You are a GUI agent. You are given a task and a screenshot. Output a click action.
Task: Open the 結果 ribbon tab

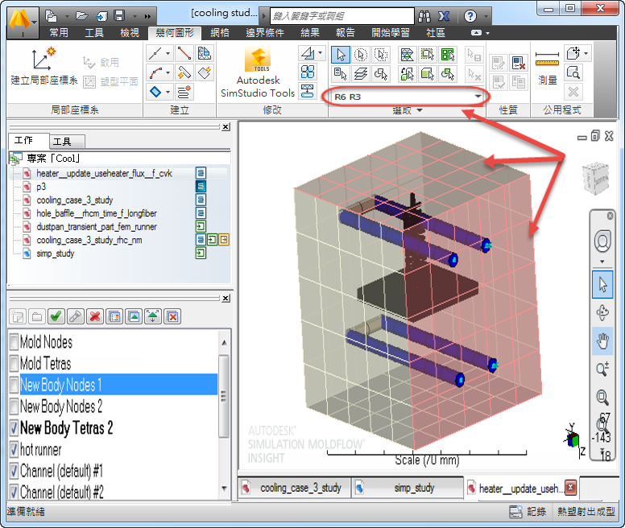(310, 33)
